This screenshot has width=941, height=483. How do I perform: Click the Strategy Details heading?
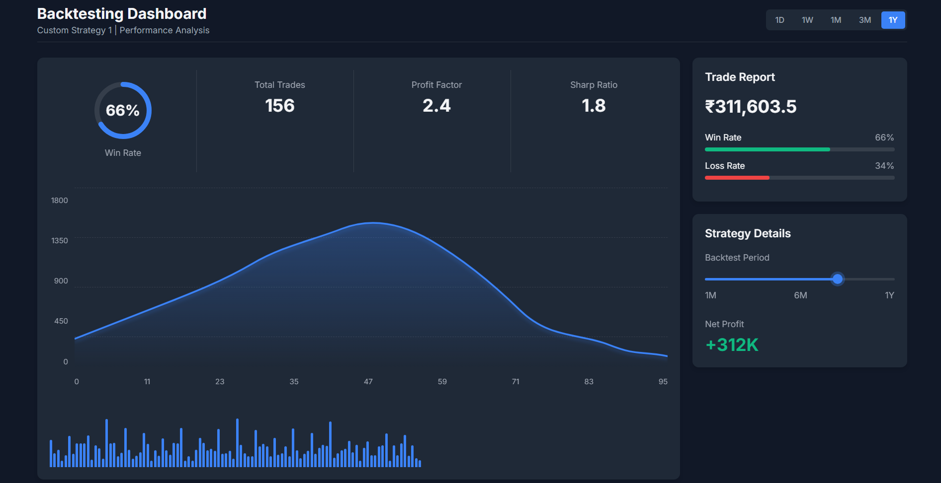pyautogui.click(x=748, y=233)
